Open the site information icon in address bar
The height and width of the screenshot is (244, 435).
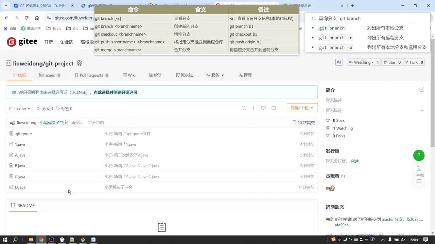point(49,18)
